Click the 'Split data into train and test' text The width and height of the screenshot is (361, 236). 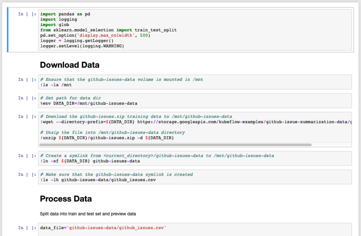click(88, 214)
